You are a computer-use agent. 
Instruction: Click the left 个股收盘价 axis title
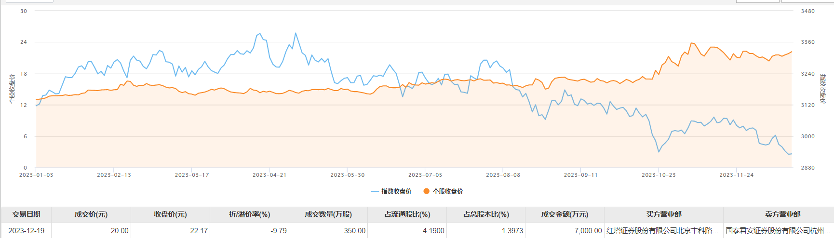pyautogui.click(x=12, y=89)
